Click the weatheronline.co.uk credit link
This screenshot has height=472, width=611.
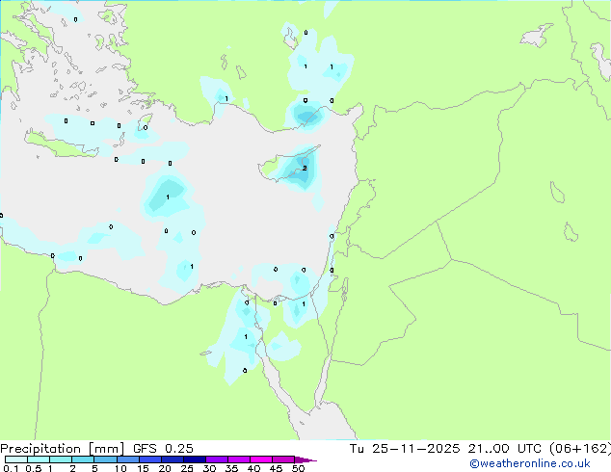(x=530, y=463)
